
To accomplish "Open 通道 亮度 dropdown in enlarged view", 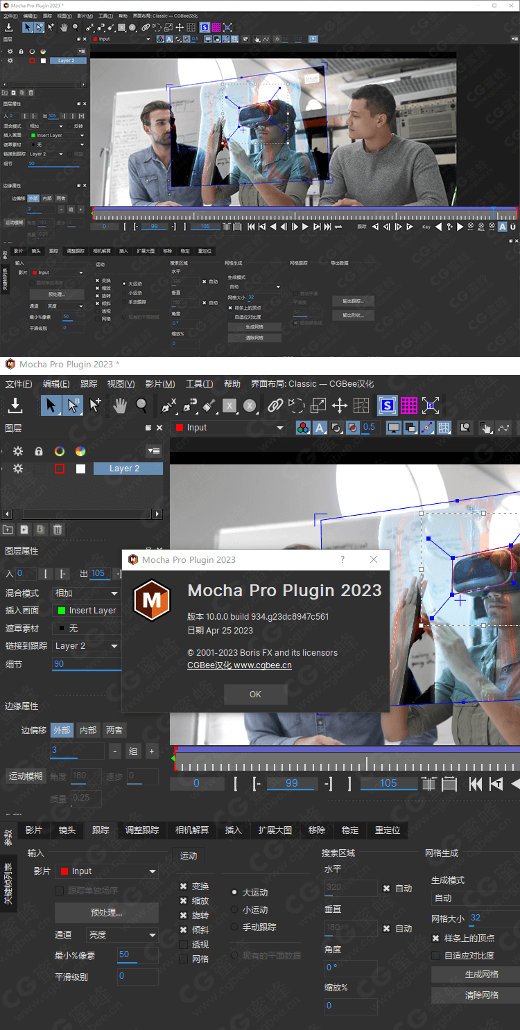I will coord(122,935).
